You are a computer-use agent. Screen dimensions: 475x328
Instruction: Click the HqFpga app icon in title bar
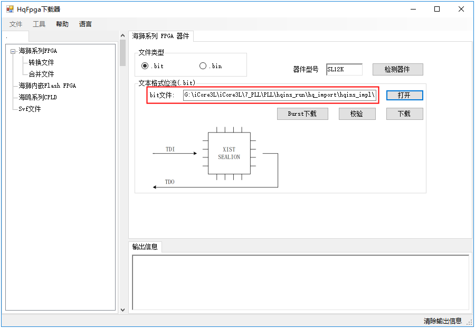click(x=9, y=9)
